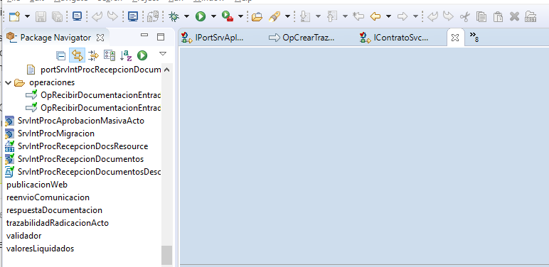Show the hidden editors list »8
The width and height of the screenshot is (549, 267).
point(474,37)
